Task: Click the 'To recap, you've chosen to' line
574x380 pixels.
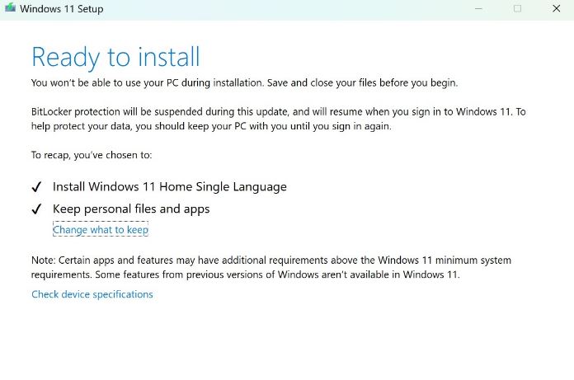Action: [x=92, y=154]
